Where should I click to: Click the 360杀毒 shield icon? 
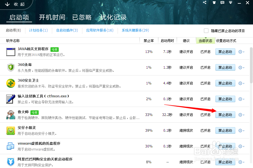tap(11, 68)
